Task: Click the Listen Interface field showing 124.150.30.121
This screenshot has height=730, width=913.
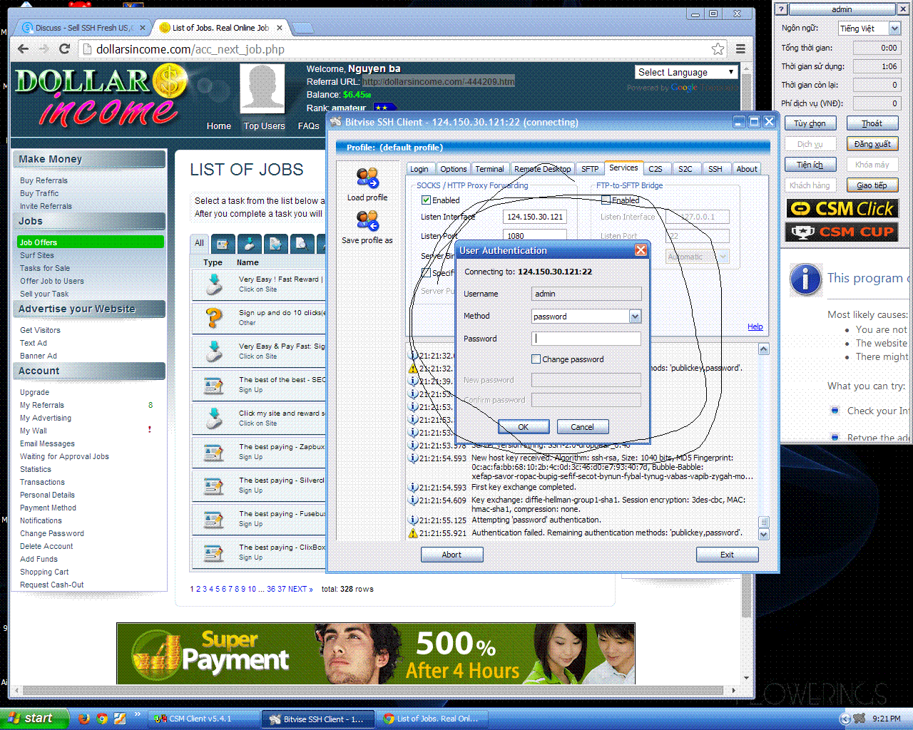Action: point(535,217)
